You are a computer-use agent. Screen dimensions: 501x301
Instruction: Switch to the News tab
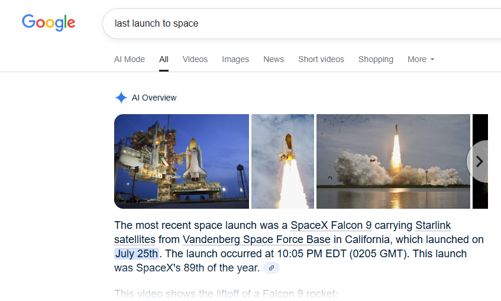(273, 60)
